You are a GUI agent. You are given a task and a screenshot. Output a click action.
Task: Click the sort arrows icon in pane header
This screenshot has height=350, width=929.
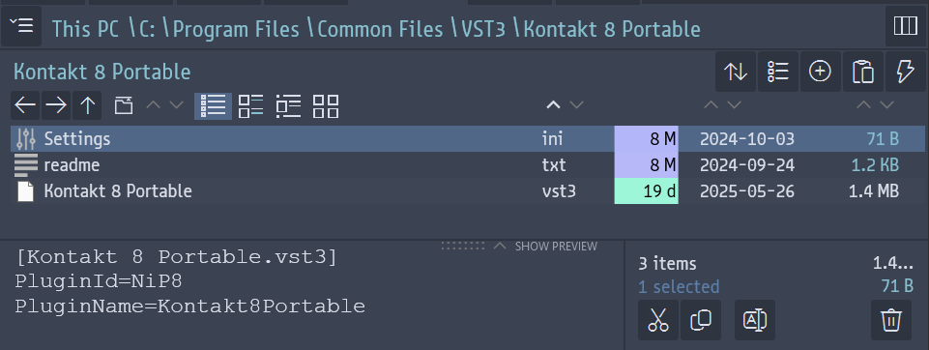click(x=736, y=73)
